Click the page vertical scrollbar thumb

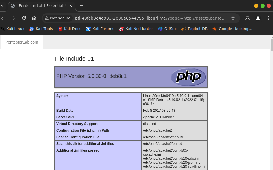pos(272,45)
